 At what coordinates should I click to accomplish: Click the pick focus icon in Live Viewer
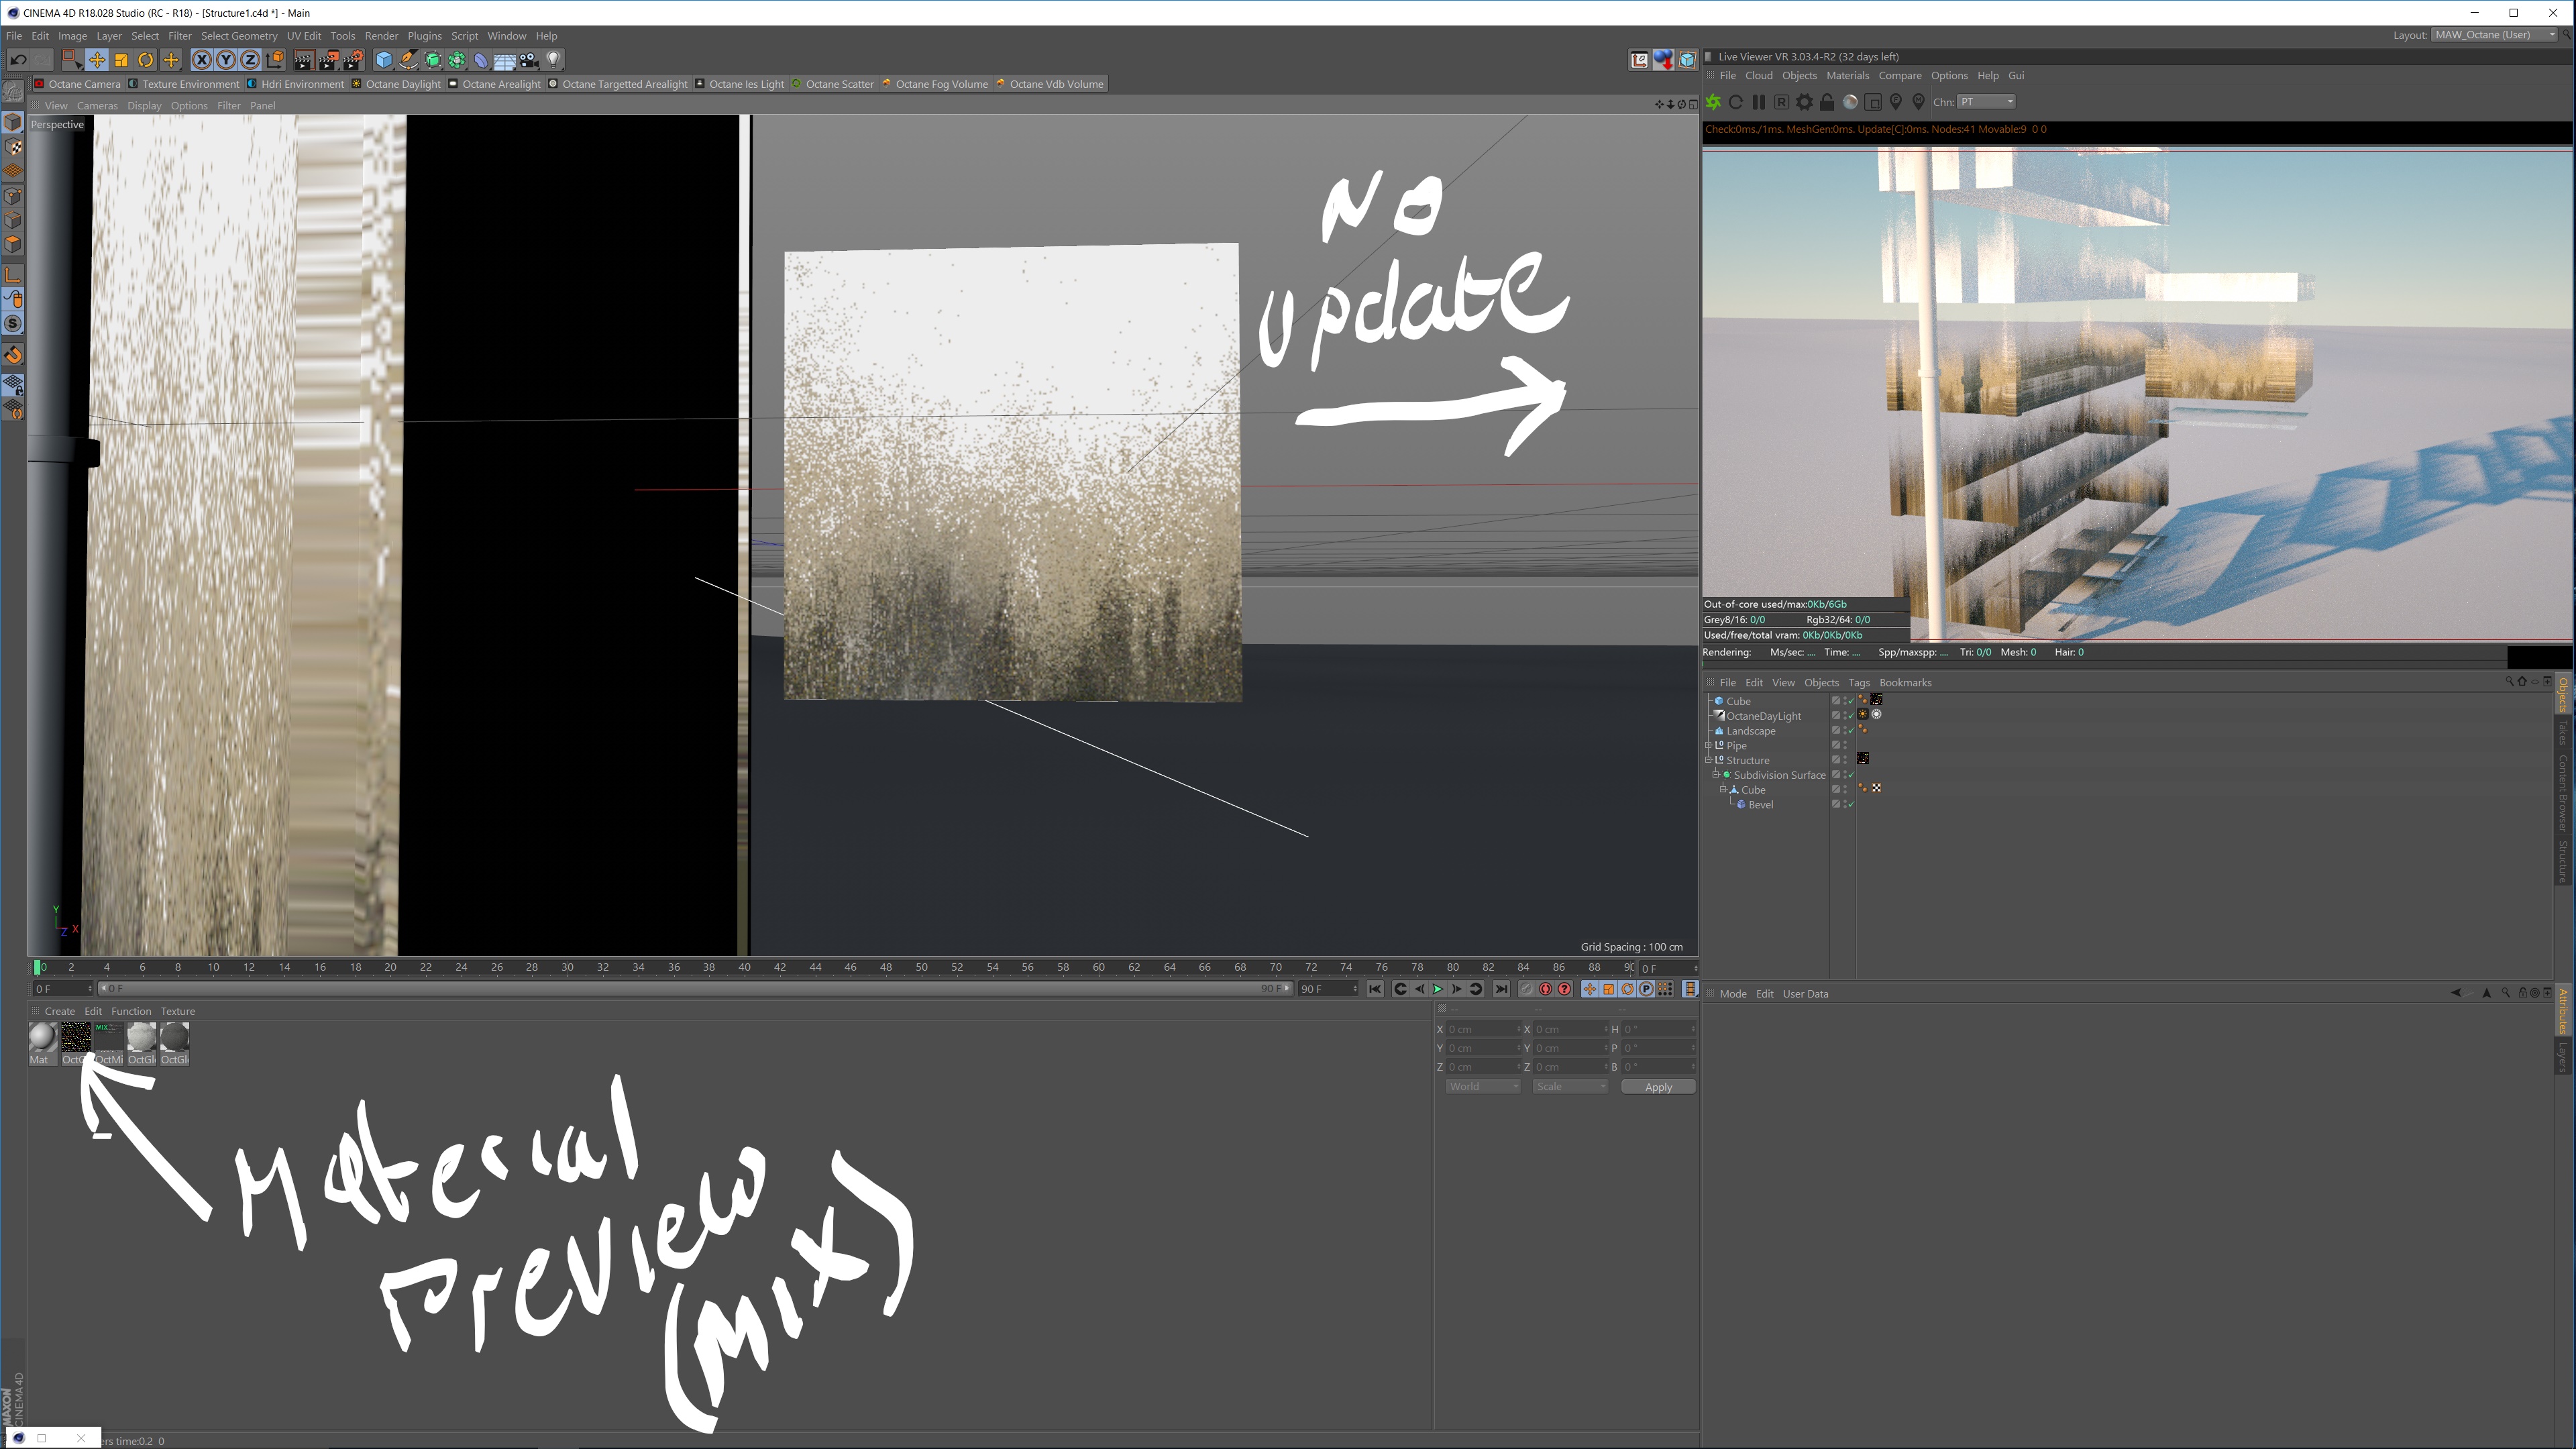1896,102
